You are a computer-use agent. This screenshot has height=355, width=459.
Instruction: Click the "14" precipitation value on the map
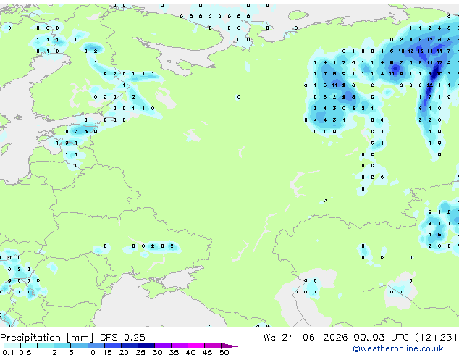430,51
